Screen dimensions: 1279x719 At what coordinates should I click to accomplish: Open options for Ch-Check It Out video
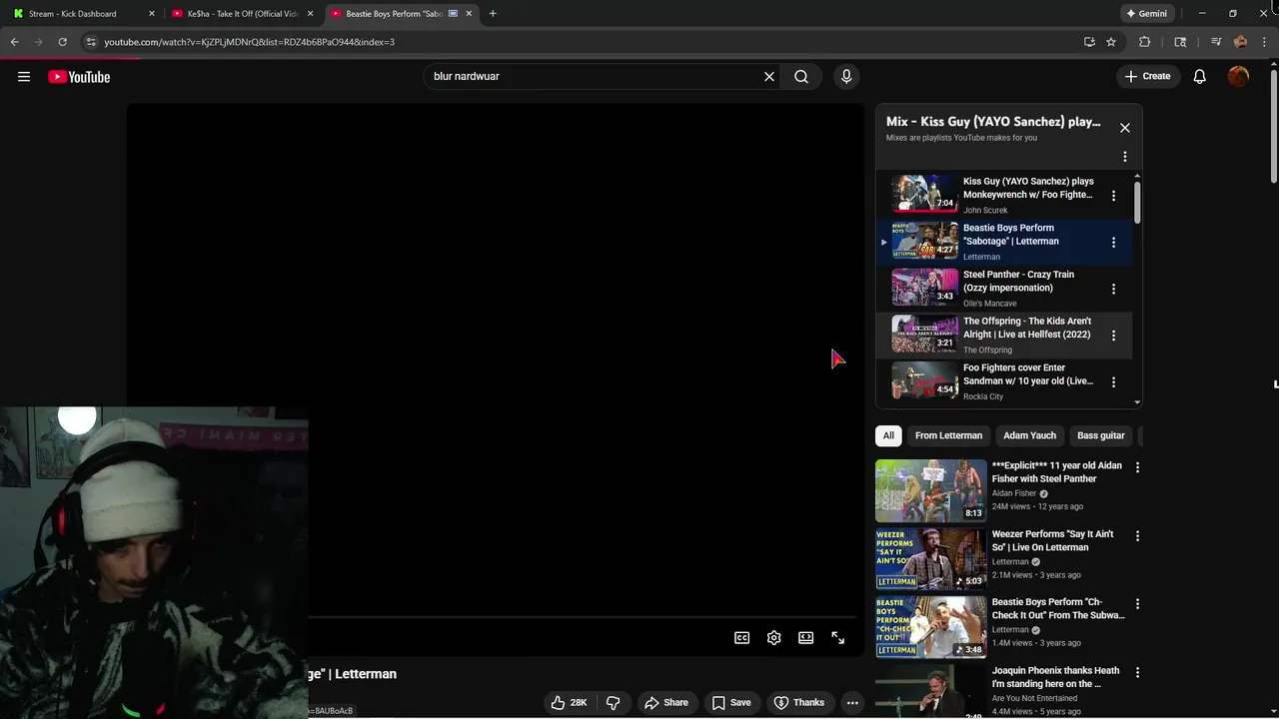[x=1137, y=604]
